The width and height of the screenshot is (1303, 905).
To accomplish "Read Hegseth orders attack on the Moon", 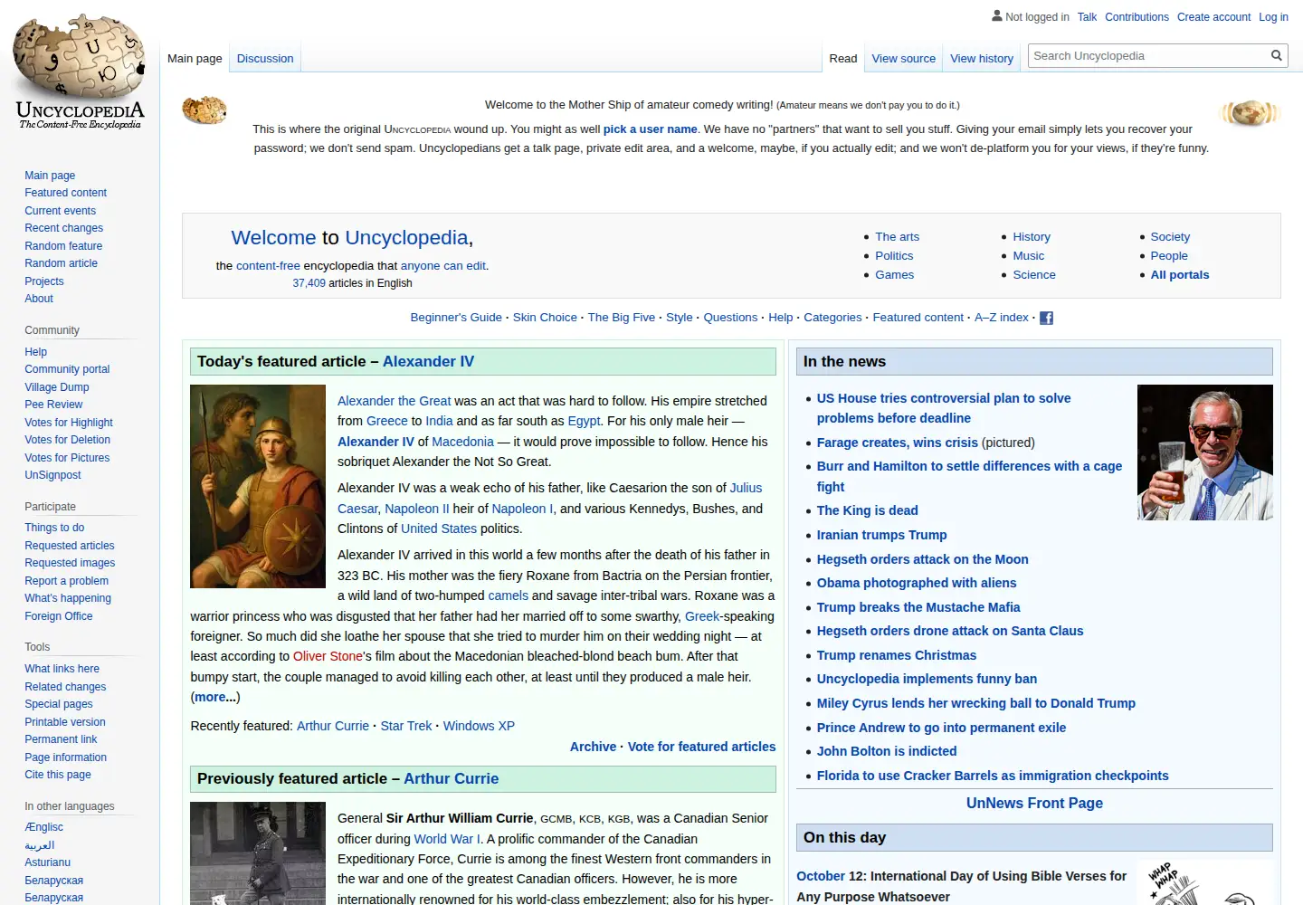I will coord(922,559).
